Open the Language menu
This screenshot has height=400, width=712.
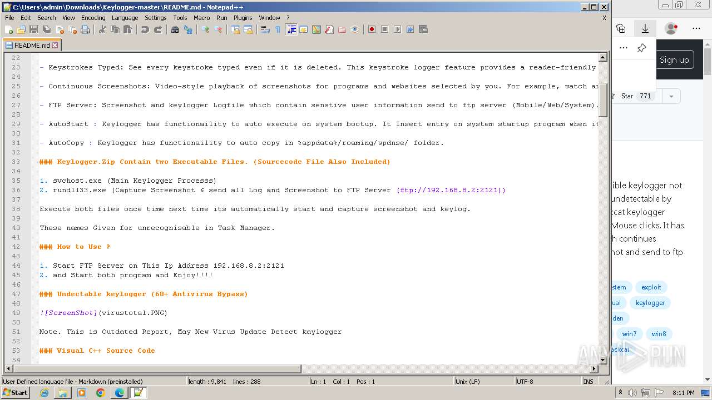[125, 18]
